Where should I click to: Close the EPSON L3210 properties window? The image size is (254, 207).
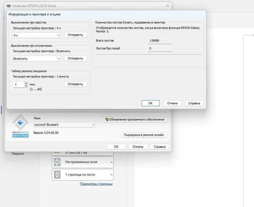168,6
